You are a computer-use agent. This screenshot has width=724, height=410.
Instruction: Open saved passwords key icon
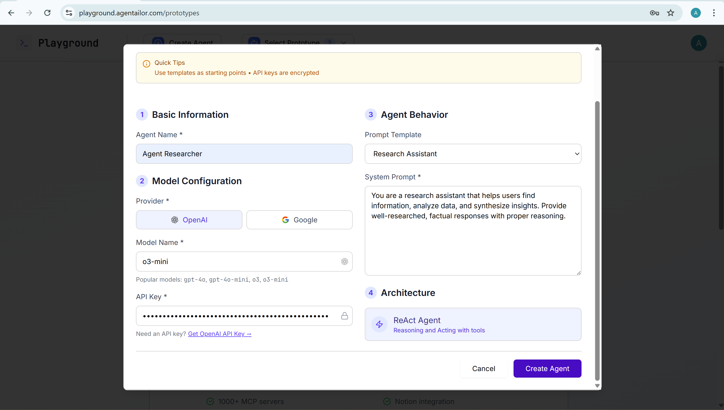click(654, 13)
